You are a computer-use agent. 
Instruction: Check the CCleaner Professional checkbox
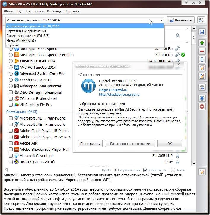pos(11,98)
